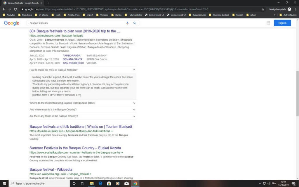Viewport: 299px width, 187px height.
Task: Open dropdown arrow beside tourism.euskadi.eus URL
Action: 112,131
